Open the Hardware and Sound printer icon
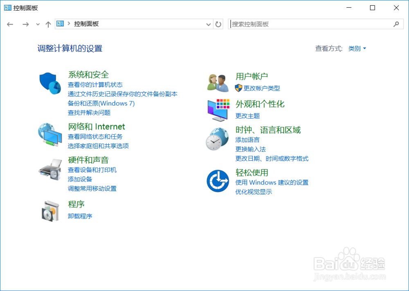 click(x=50, y=169)
